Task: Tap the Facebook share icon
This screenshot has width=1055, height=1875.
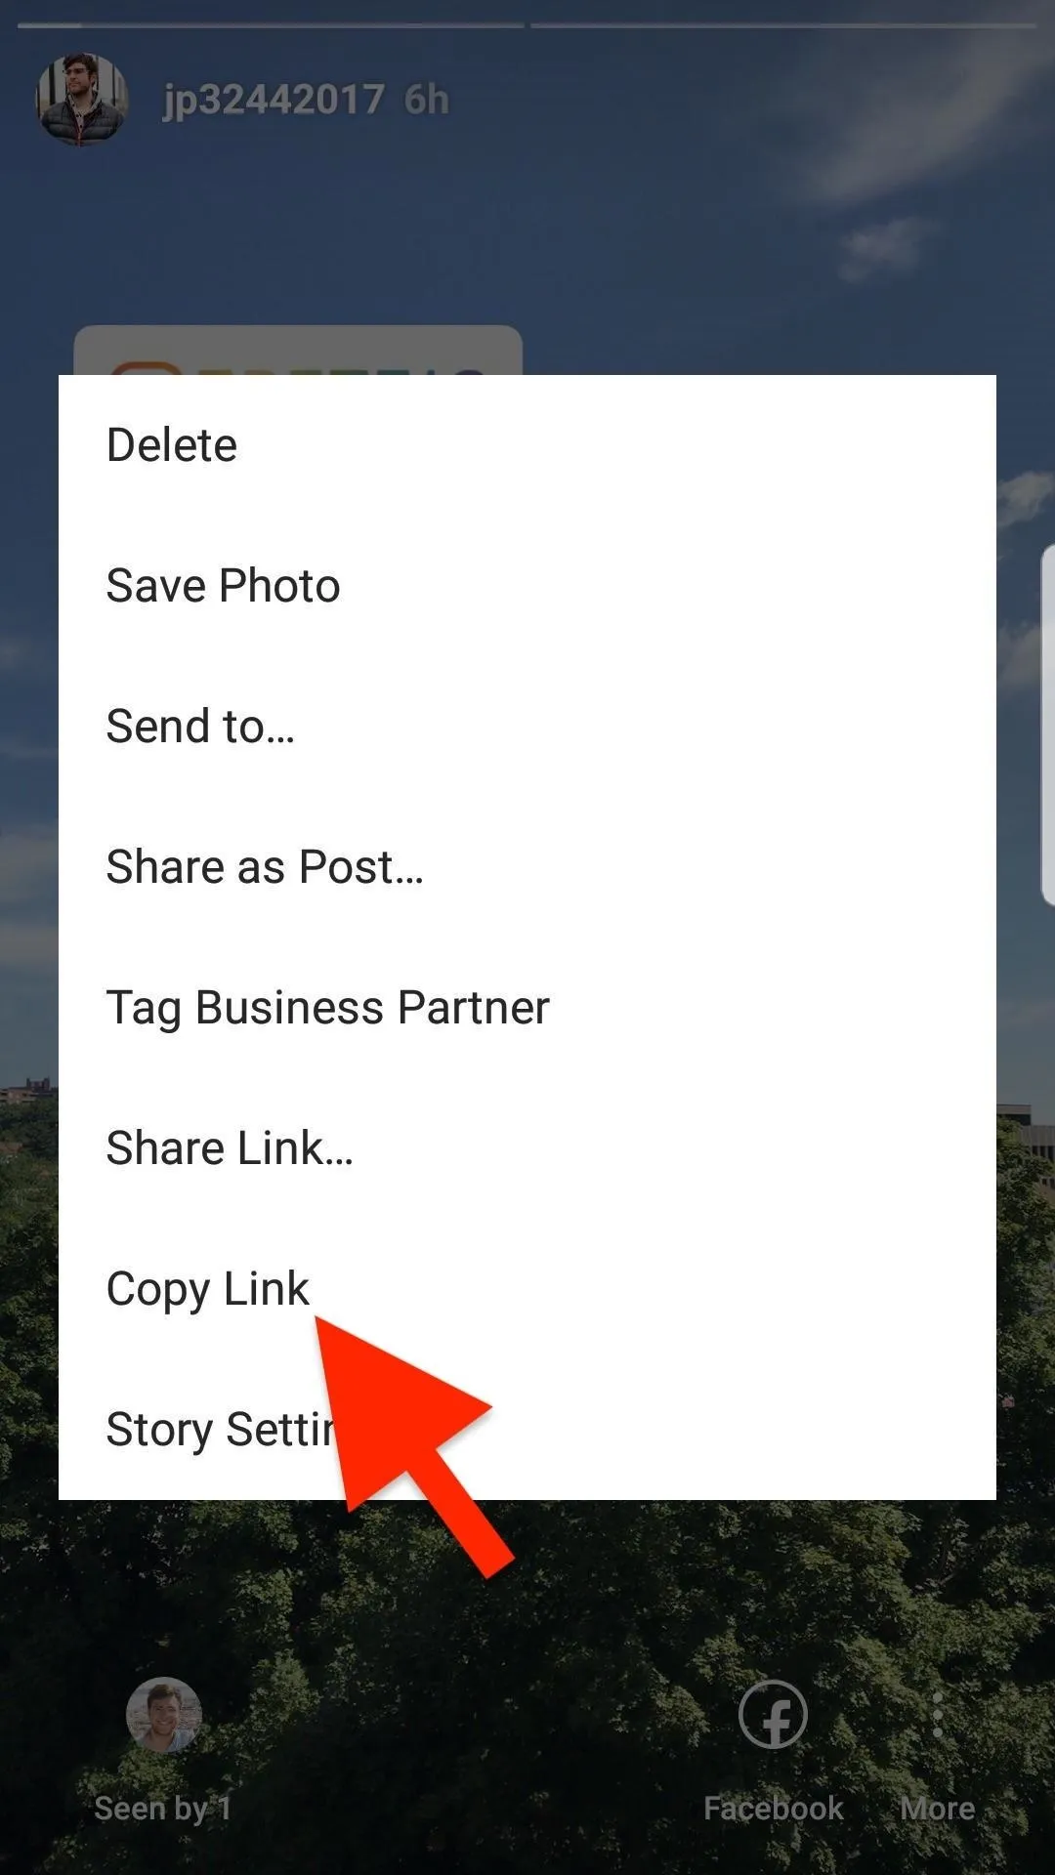Action: pos(773,1715)
